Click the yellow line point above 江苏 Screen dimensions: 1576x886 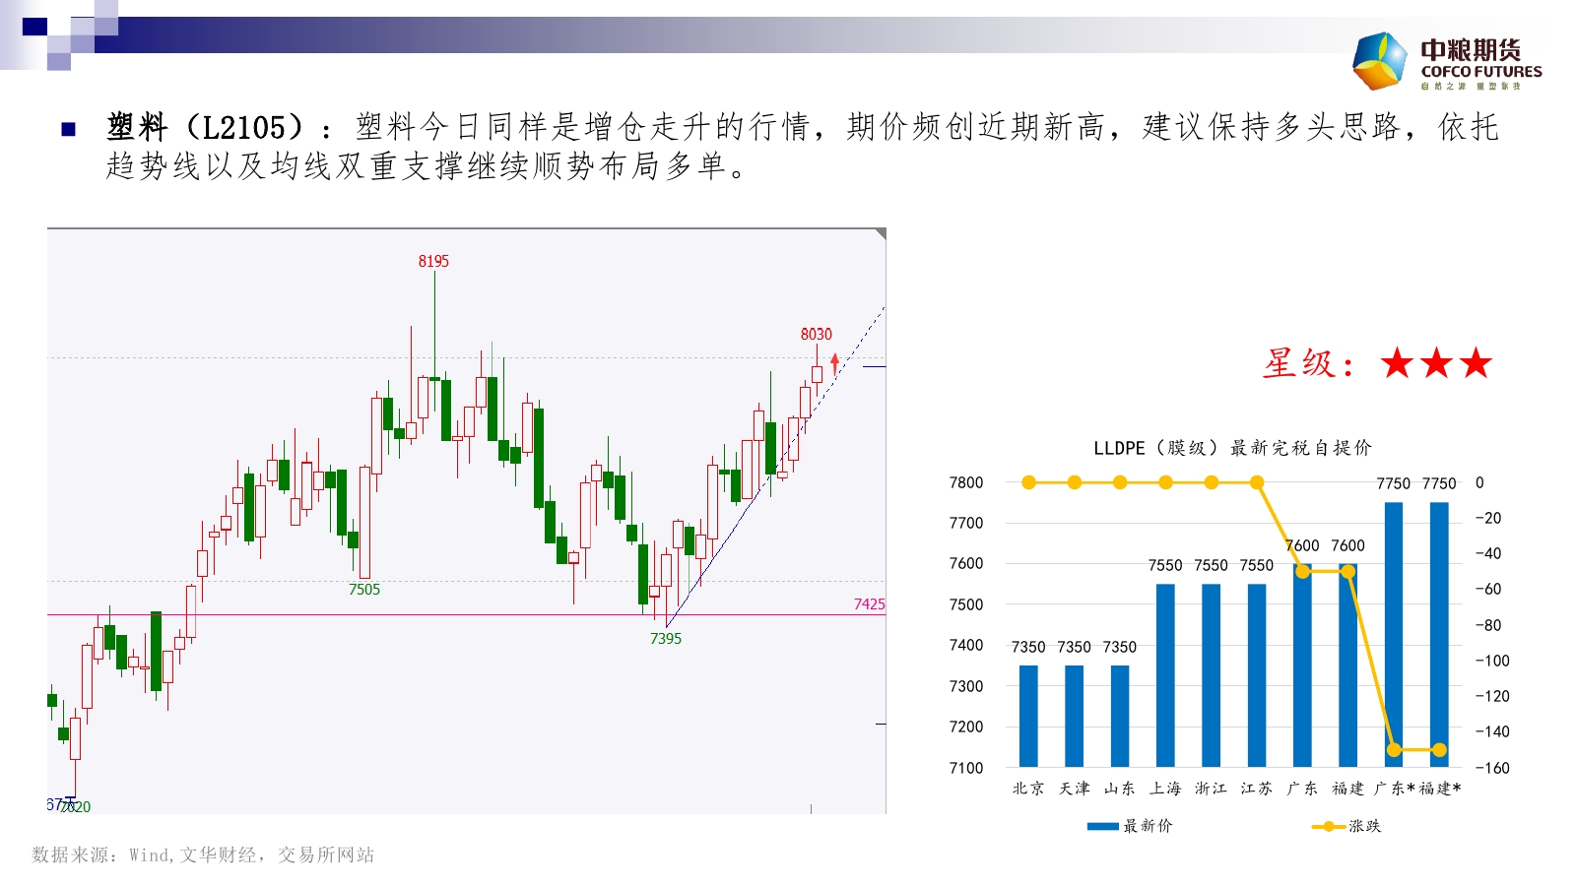pyautogui.click(x=1257, y=482)
